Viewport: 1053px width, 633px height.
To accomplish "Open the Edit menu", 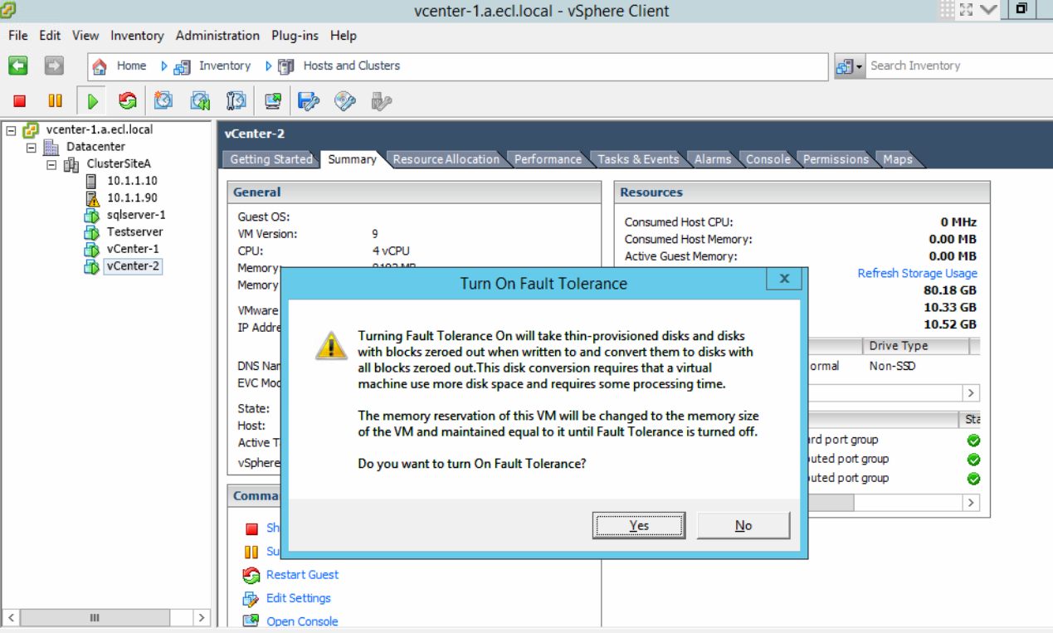I will point(50,36).
